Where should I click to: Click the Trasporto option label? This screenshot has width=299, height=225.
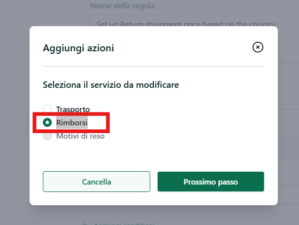click(73, 110)
